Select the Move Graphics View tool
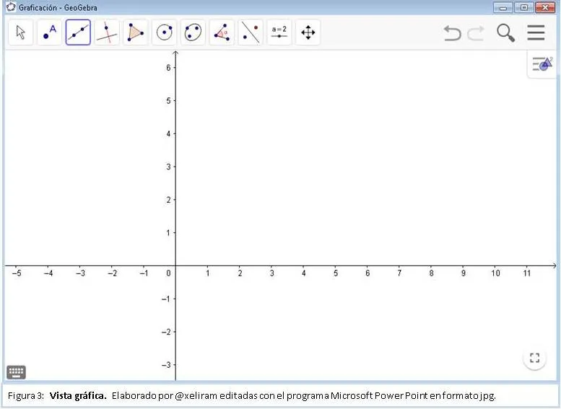 308,32
